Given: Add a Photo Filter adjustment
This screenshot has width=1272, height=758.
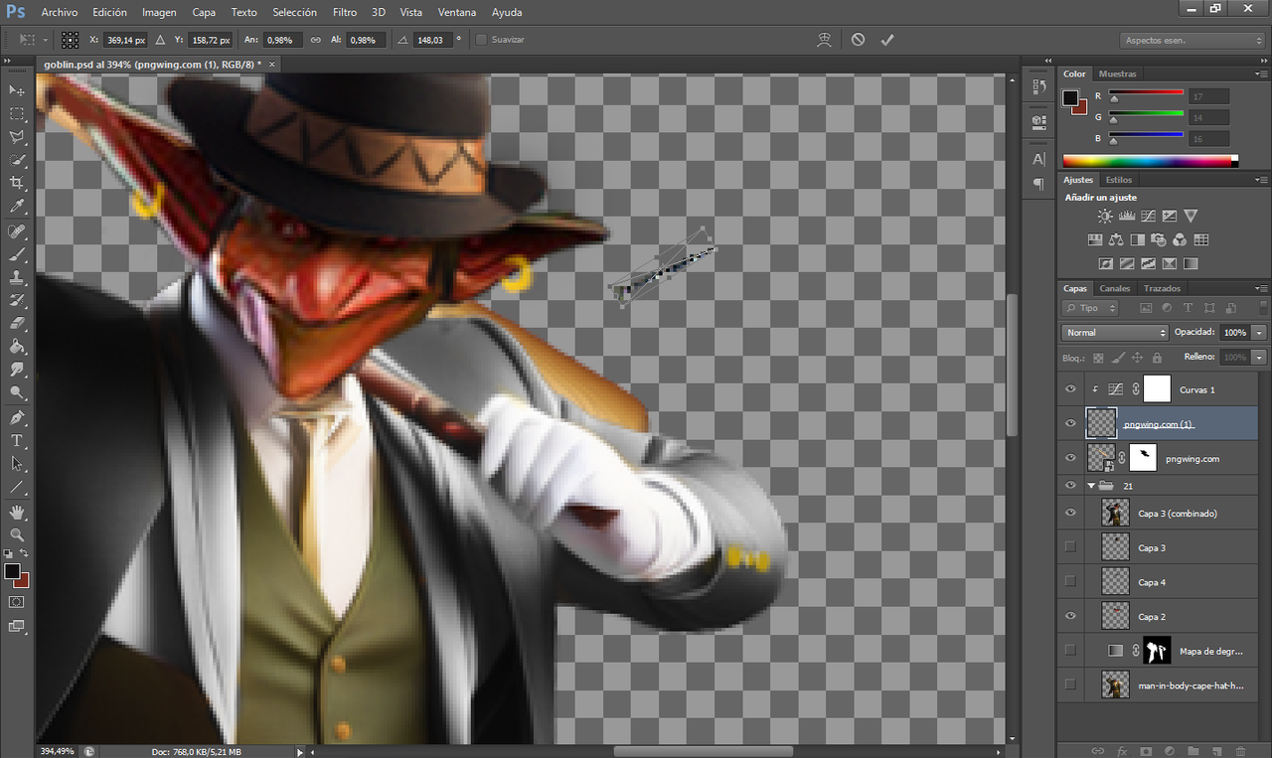Looking at the screenshot, I should [1159, 239].
